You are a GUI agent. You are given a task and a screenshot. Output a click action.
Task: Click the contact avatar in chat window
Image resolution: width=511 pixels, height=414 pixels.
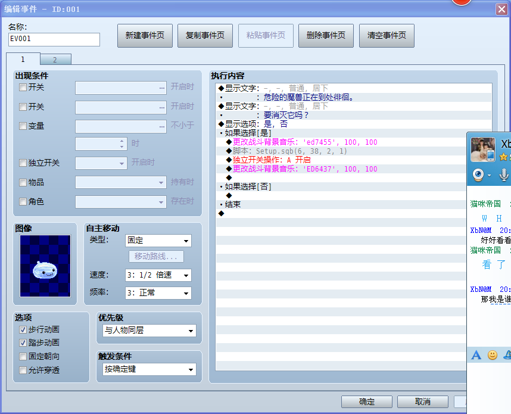[x=483, y=150]
